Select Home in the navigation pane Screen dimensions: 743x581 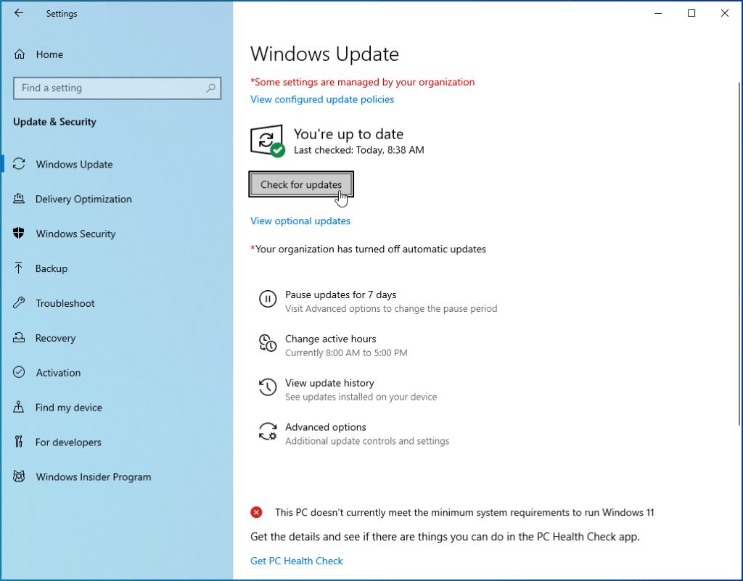pos(49,54)
